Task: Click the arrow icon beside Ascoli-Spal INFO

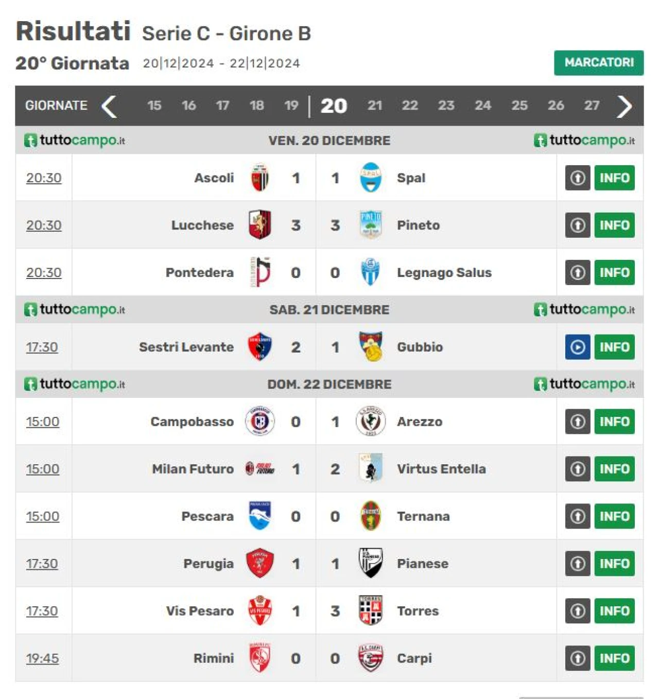Action: point(578,178)
